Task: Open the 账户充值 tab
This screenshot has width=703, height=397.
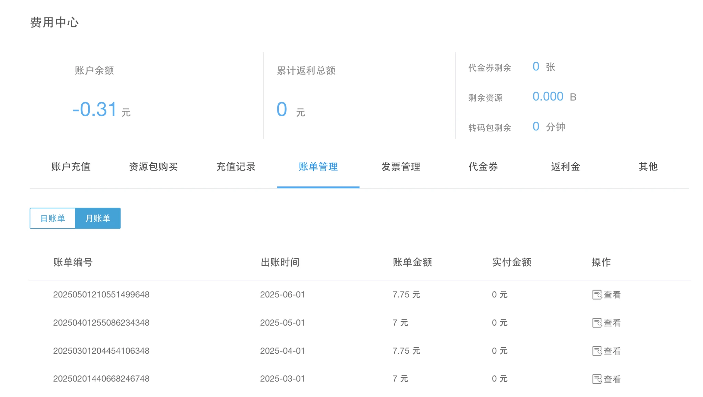Action: tap(71, 167)
